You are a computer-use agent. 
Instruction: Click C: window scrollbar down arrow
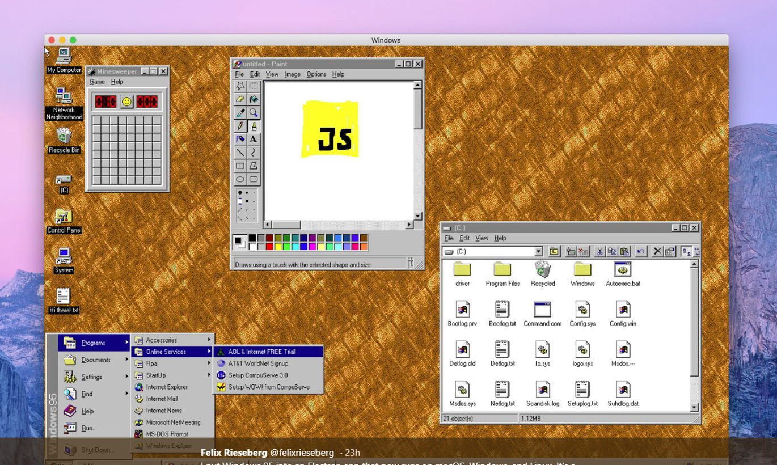[x=695, y=407]
